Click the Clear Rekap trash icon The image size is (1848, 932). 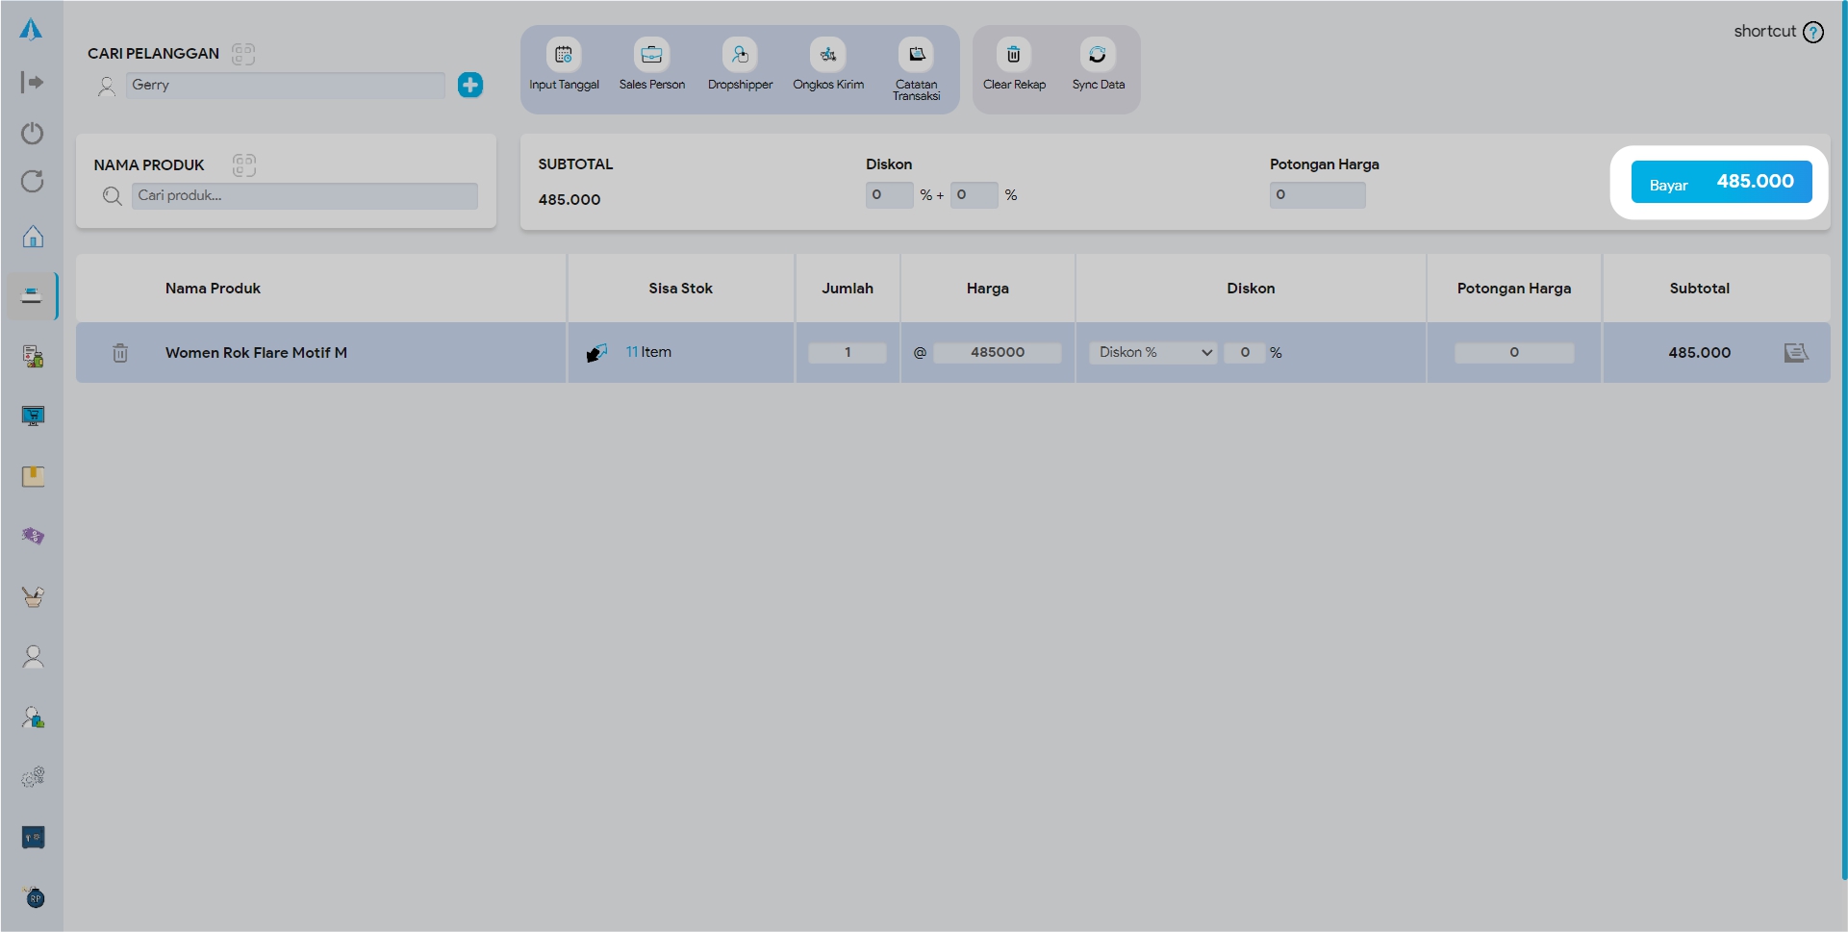1013,55
